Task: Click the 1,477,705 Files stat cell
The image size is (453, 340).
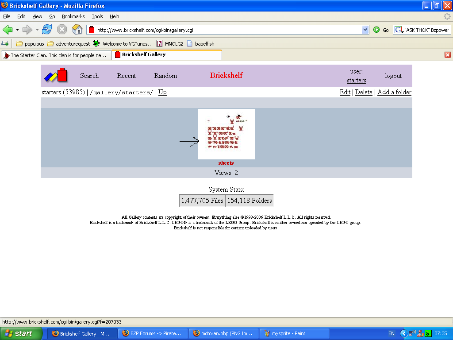Action: [x=202, y=201]
